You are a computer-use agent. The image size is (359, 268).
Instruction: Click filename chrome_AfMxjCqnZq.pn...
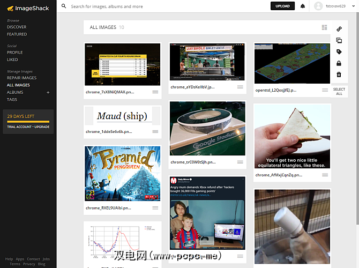(279, 175)
